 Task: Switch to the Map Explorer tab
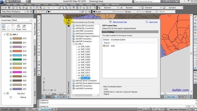pos(35,50)
